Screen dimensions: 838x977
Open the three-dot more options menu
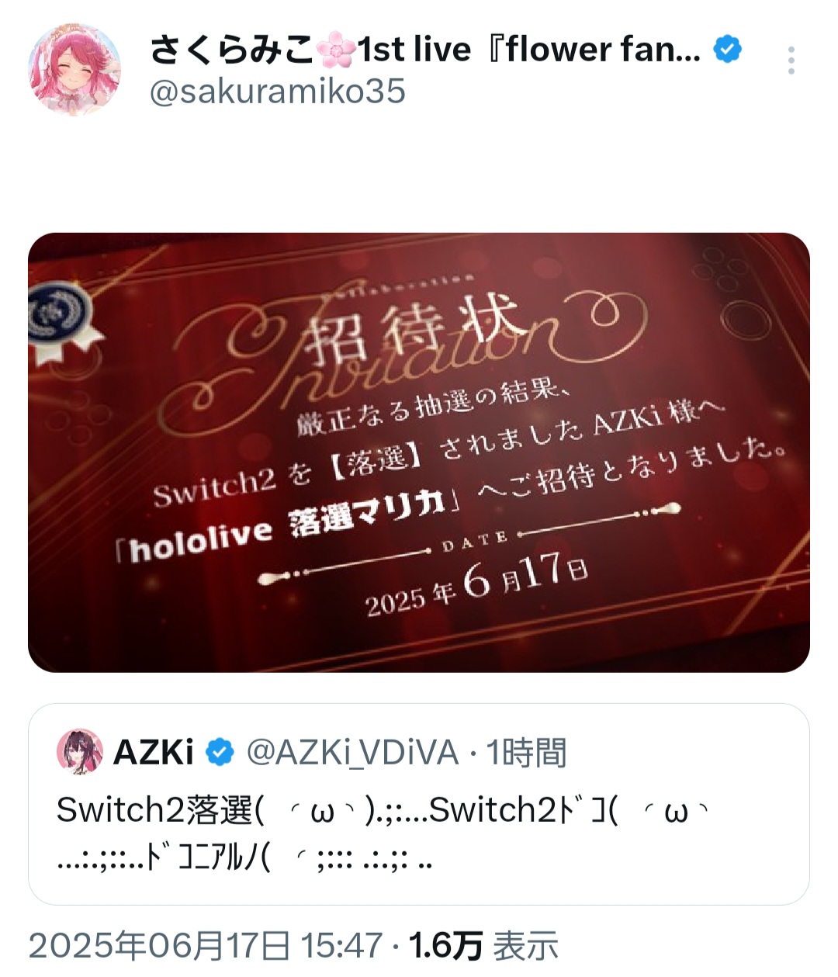[791, 61]
